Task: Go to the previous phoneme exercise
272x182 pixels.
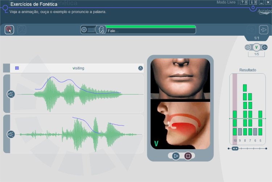Action: coord(248,47)
